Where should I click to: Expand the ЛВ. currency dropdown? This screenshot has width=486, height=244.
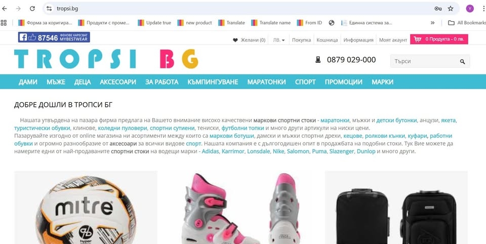click(x=278, y=40)
